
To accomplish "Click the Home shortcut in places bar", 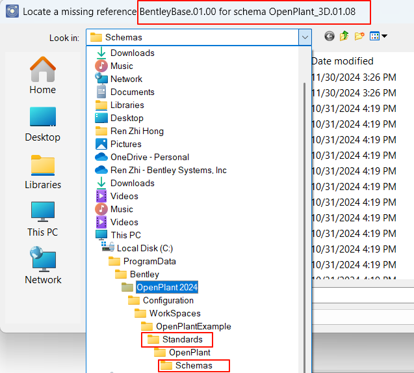I will click(x=43, y=76).
